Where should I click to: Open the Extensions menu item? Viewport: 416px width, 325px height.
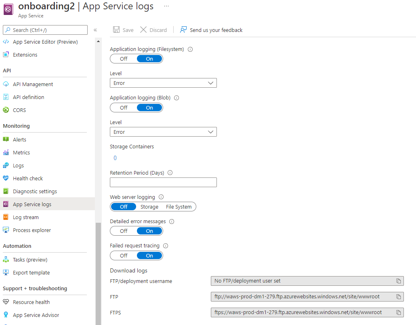point(25,55)
